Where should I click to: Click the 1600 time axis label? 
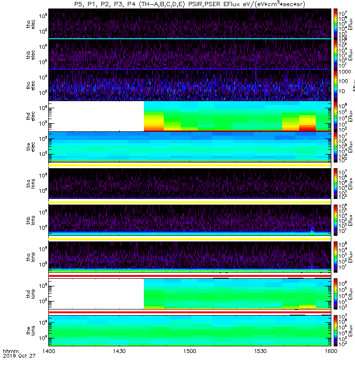(x=331, y=351)
